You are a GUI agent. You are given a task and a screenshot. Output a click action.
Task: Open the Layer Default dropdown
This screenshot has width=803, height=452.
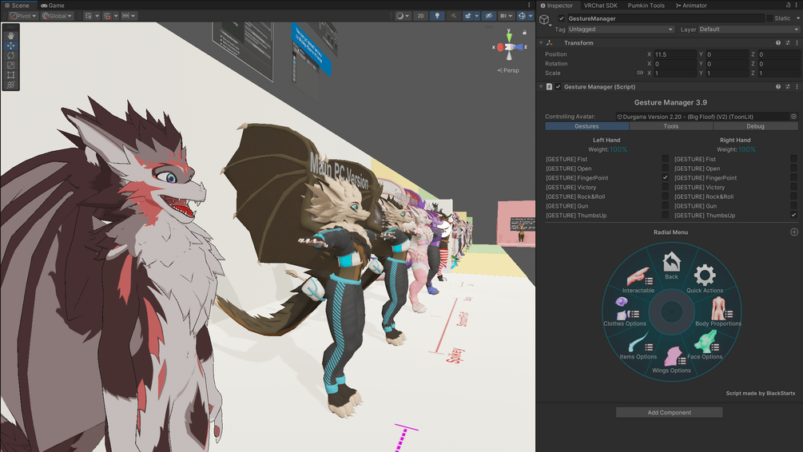tap(749, 30)
